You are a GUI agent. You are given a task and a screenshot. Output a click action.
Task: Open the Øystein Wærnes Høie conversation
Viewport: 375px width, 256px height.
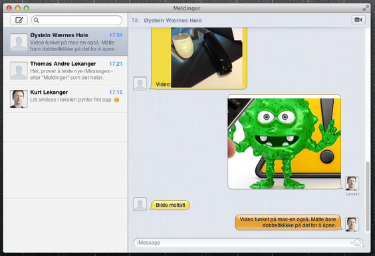click(x=66, y=42)
